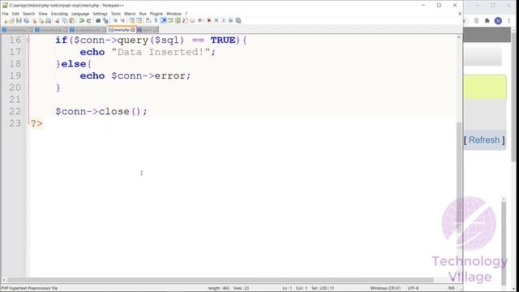Click the editor horizontal scrollbar thumb

(x=220, y=280)
